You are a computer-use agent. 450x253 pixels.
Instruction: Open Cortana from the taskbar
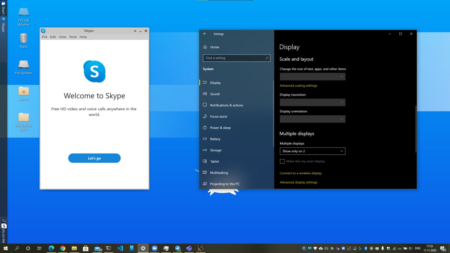28,248
